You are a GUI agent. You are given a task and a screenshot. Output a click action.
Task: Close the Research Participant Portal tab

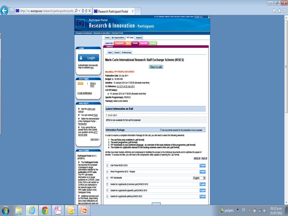coord(132,11)
